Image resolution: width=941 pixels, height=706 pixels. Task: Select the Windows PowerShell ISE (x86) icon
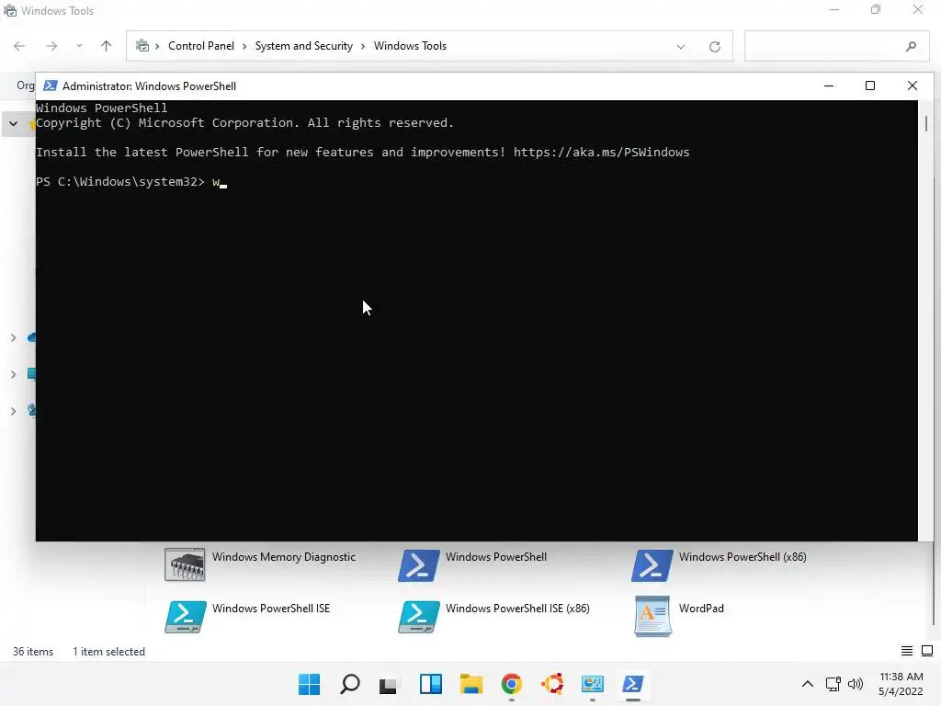pos(418,617)
